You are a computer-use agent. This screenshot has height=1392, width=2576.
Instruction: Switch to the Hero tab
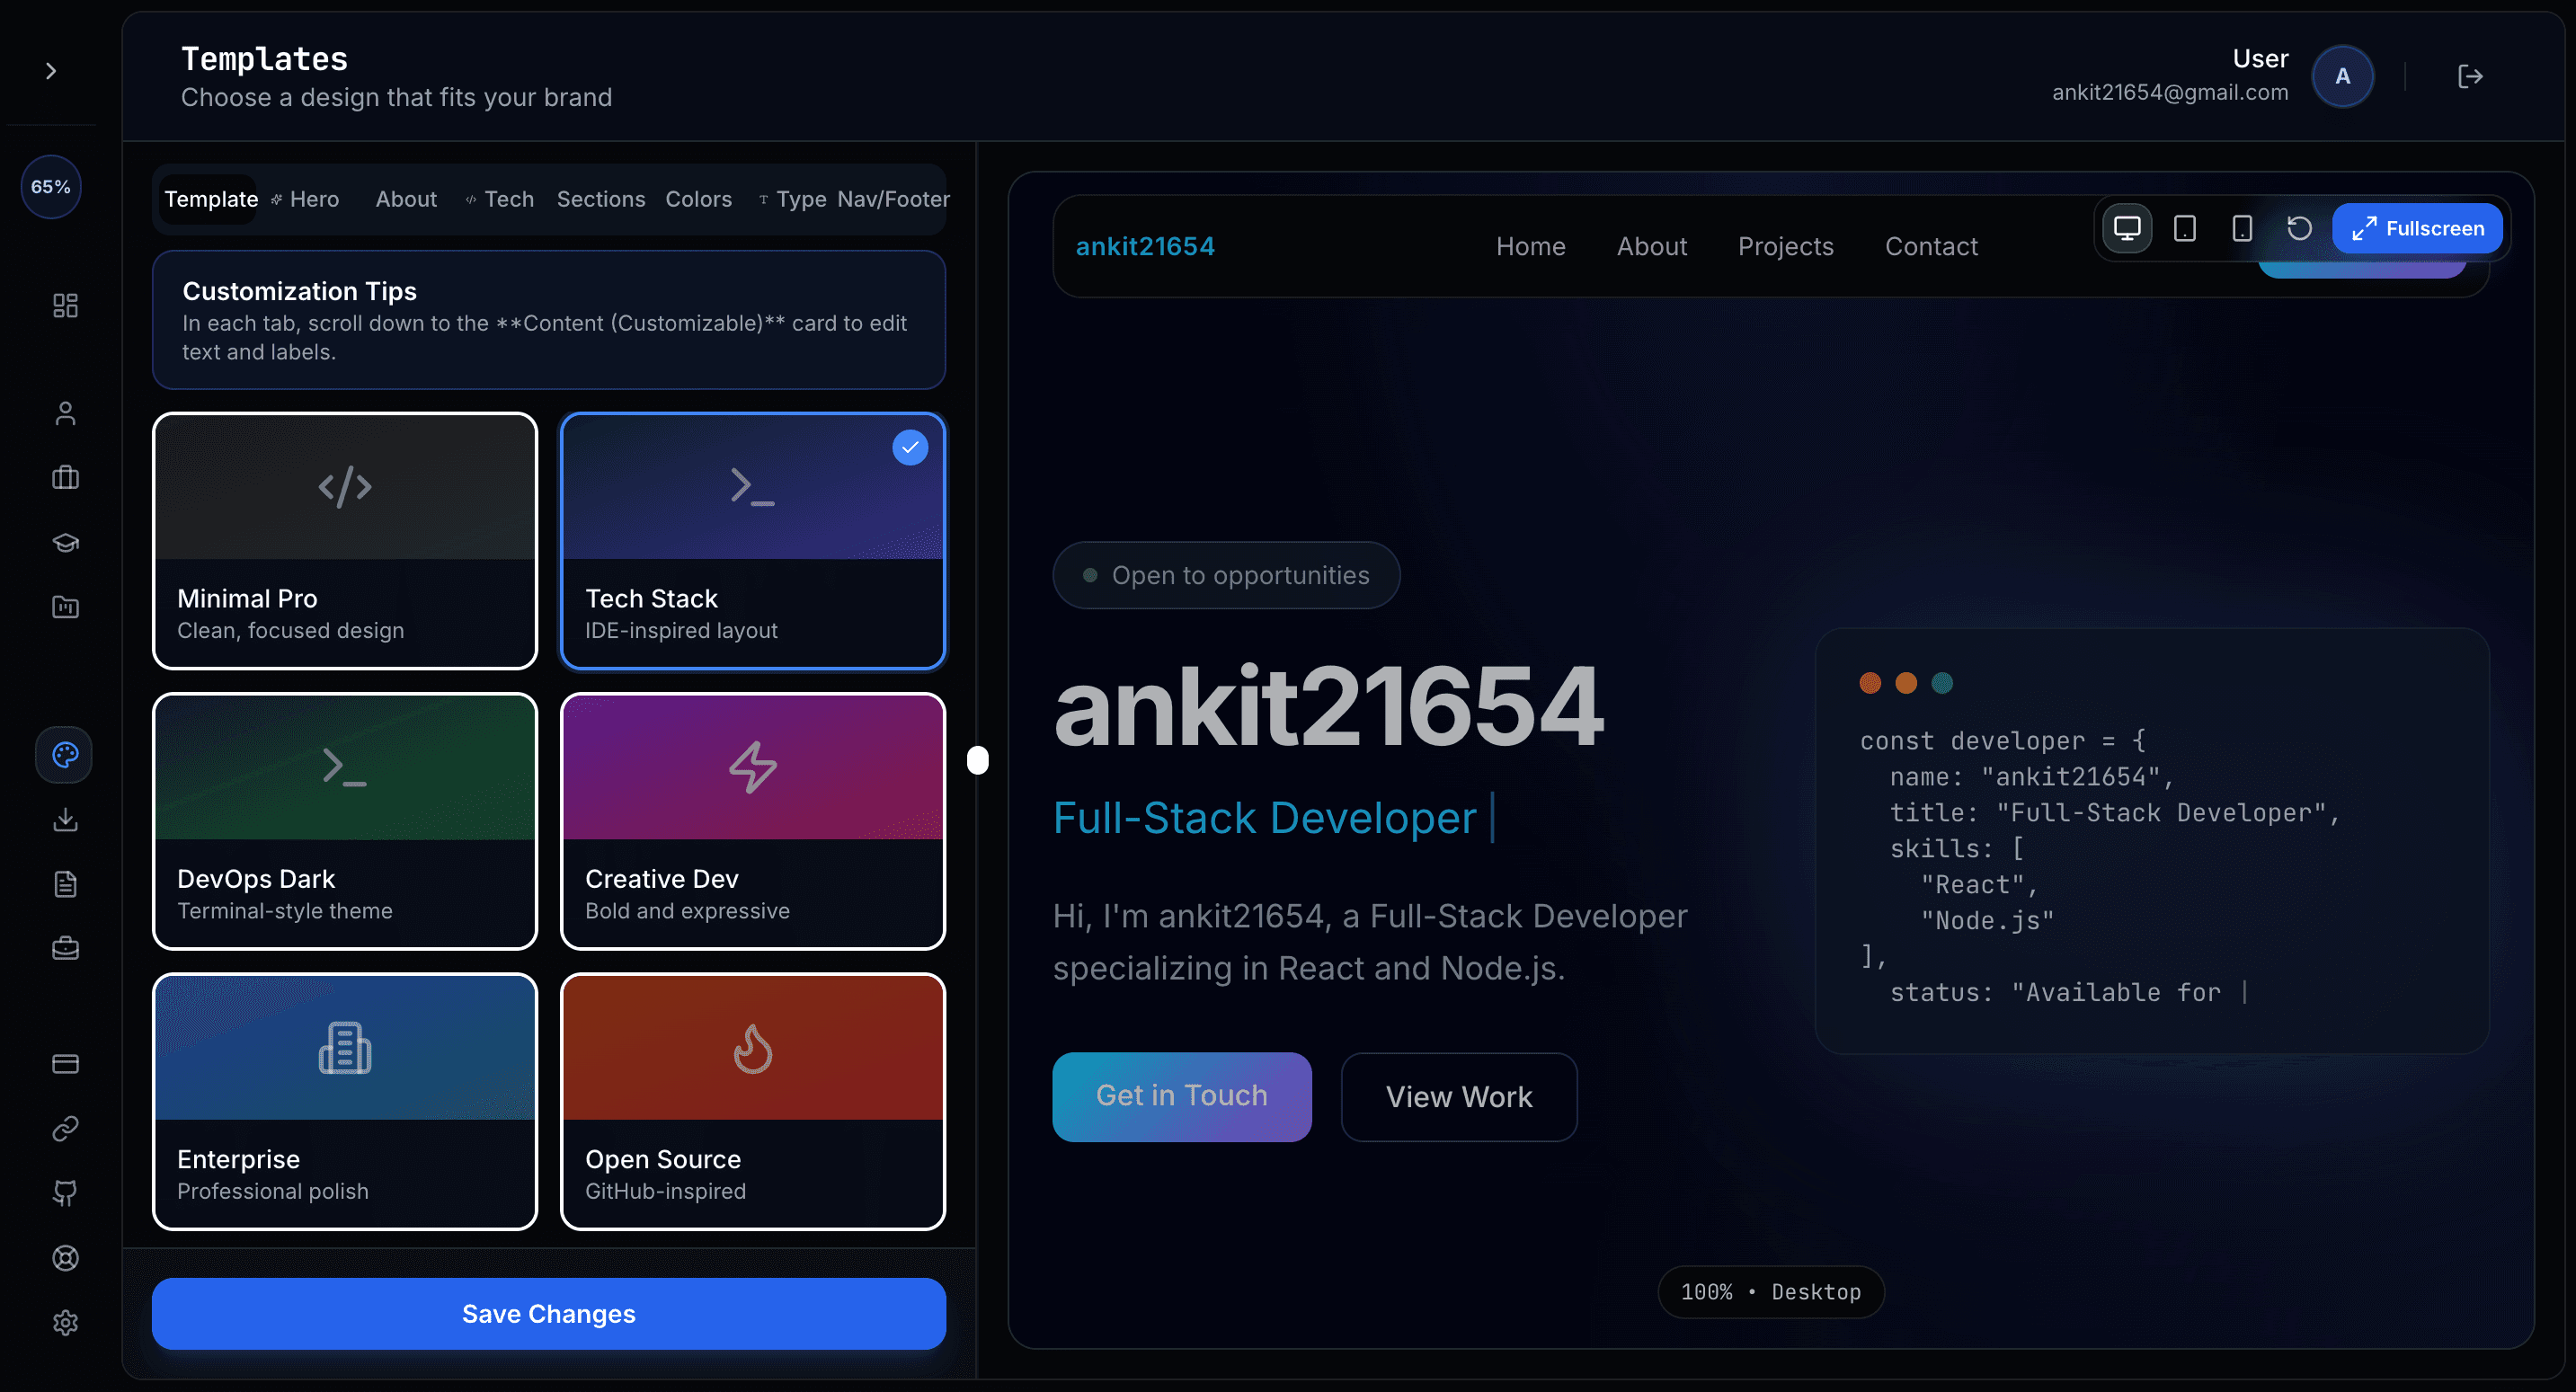305,199
